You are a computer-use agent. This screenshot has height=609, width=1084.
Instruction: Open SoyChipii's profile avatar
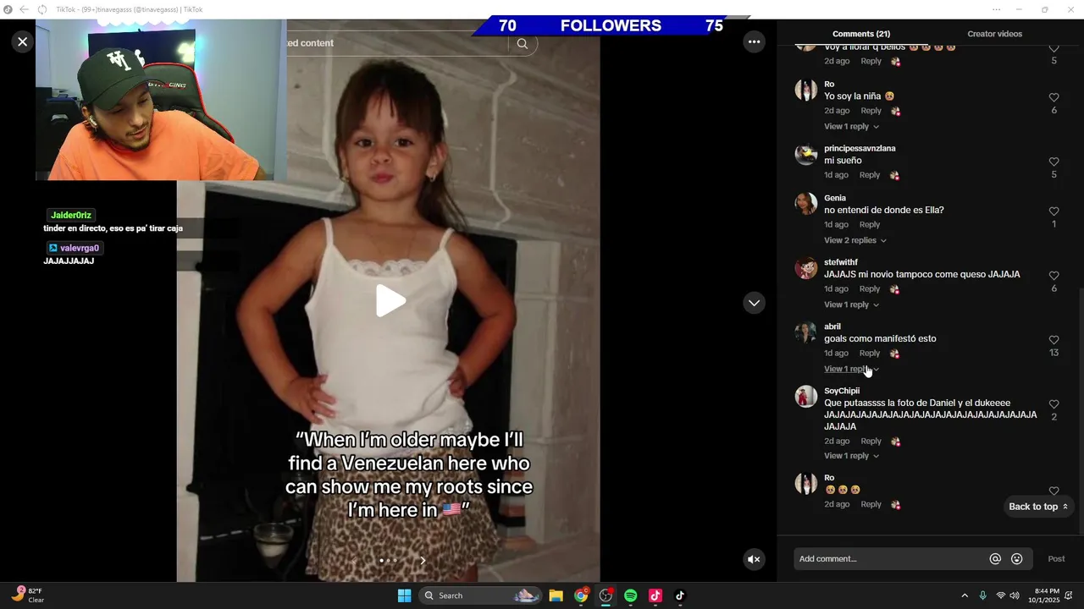tap(805, 397)
